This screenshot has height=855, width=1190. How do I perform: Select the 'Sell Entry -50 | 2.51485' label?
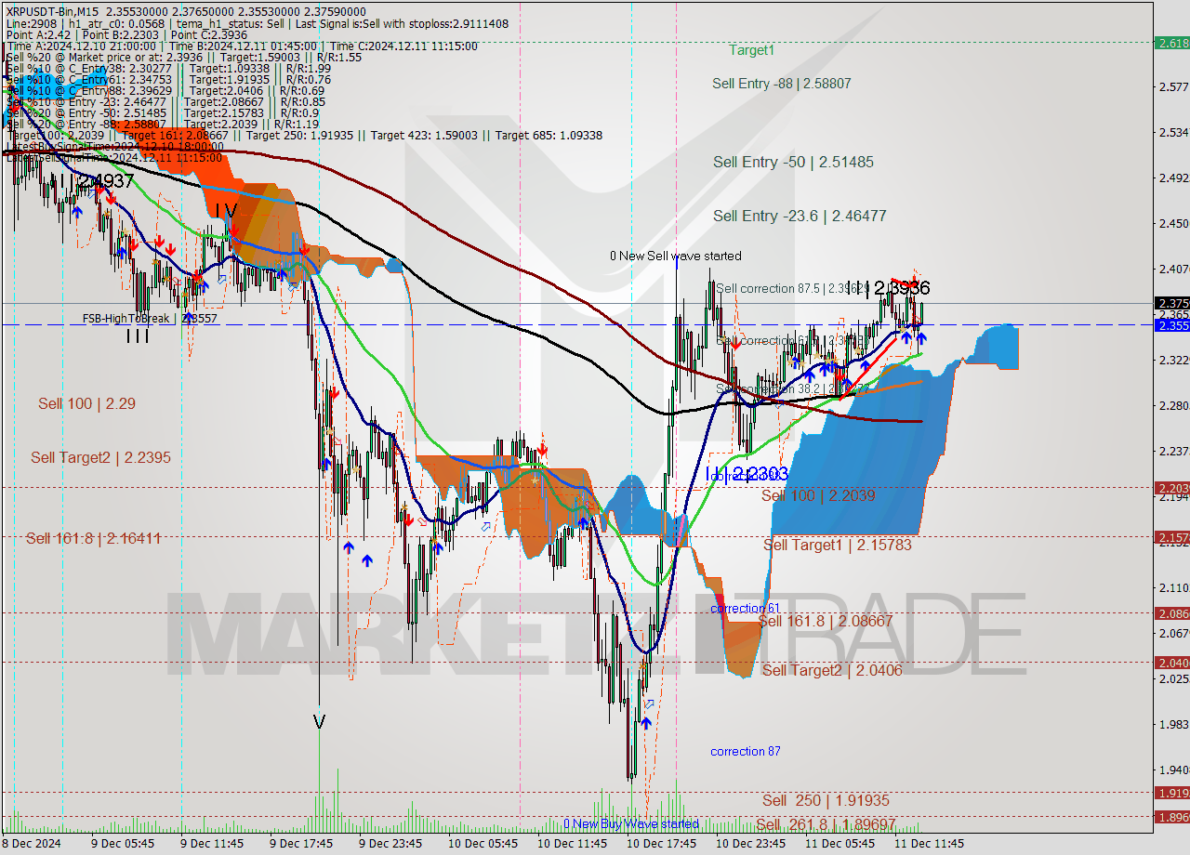(x=793, y=163)
